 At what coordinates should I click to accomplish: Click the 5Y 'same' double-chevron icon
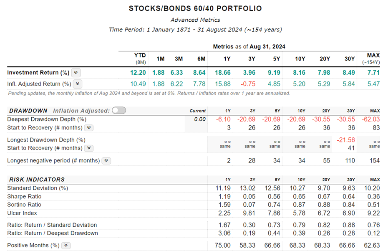point(275,142)
